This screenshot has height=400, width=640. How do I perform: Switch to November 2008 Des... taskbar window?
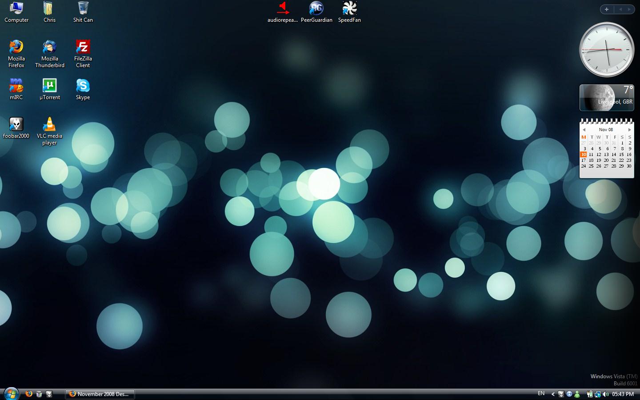(x=100, y=394)
